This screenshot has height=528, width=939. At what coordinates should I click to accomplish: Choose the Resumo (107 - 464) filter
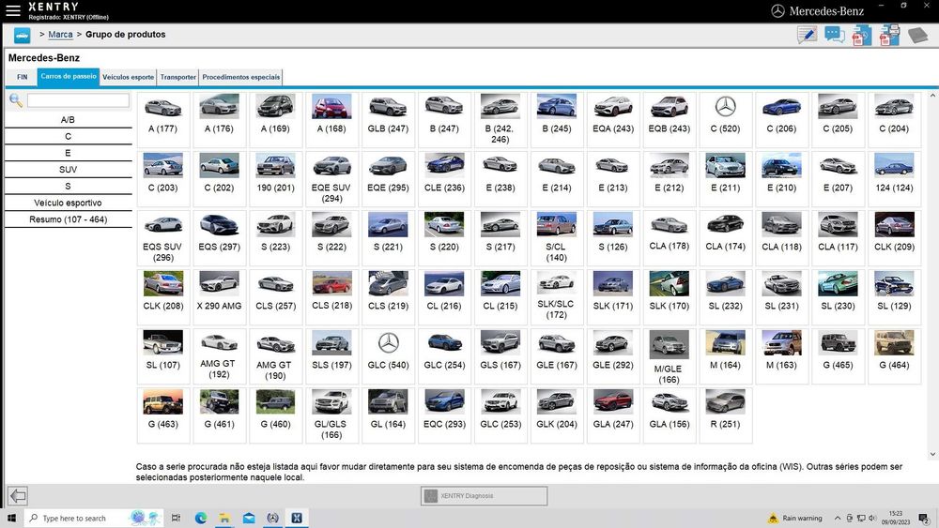pyautogui.click(x=68, y=219)
